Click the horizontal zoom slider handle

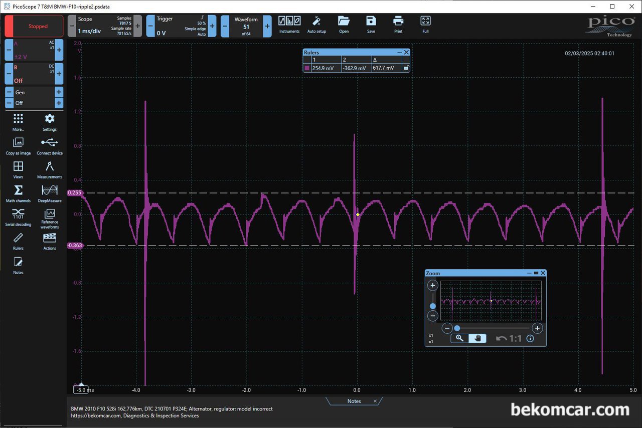point(457,328)
